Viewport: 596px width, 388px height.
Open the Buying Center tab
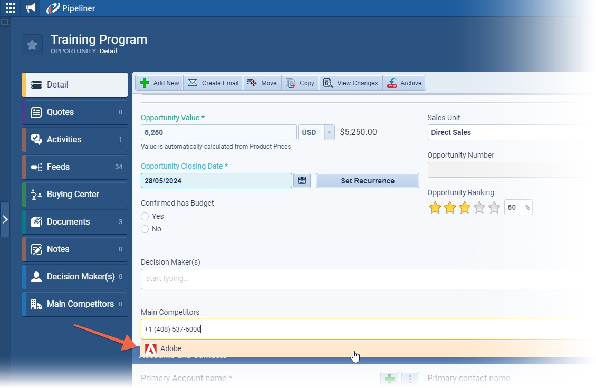click(x=75, y=194)
